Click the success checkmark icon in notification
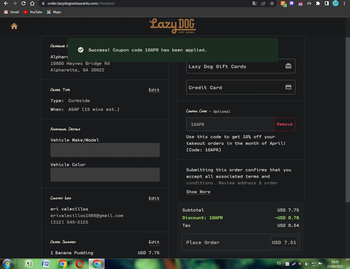The width and height of the screenshot is (350, 269). coord(81,50)
